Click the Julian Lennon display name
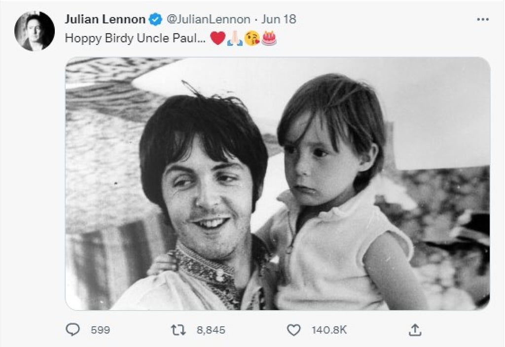 coord(105,19)
